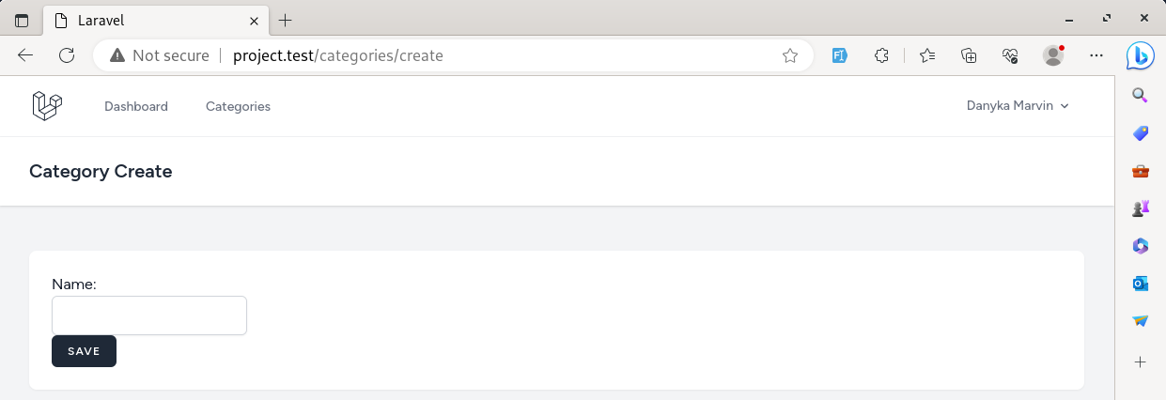The image size is (1166, 400).
Task: Open the tab actions menu button
Action: tap(22, 20)
